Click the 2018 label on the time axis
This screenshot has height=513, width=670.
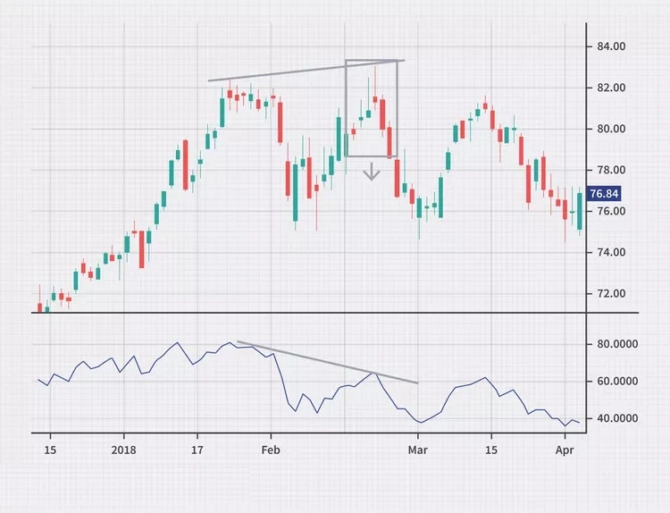click(123, 450)
